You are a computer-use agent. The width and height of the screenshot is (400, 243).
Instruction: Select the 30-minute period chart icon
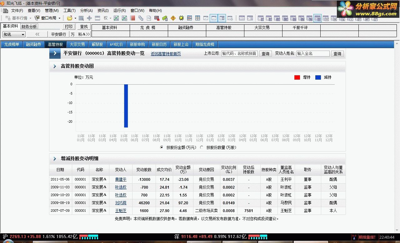(285, 18)
